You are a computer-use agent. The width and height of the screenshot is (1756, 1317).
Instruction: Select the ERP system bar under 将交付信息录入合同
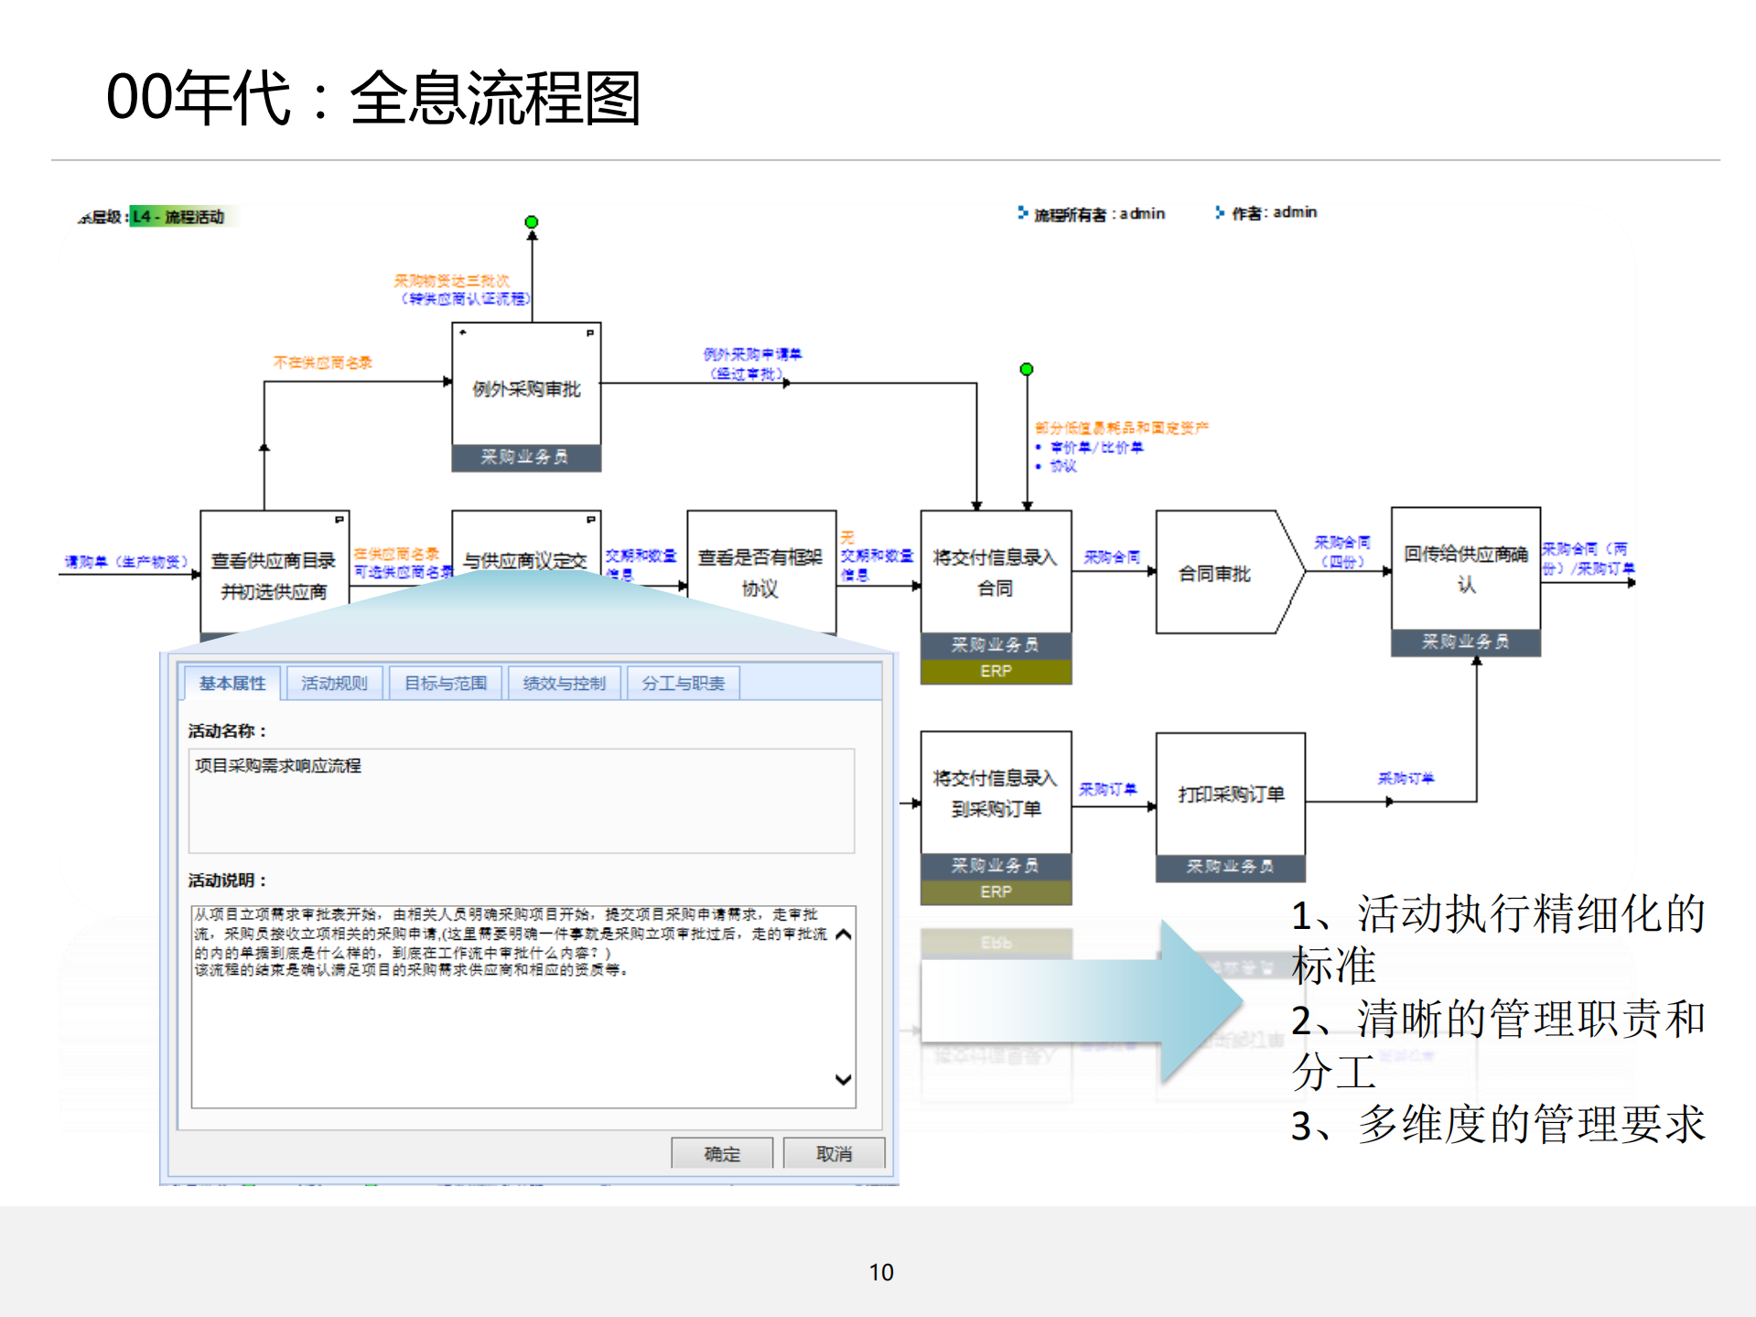click(x=995, y=671)
